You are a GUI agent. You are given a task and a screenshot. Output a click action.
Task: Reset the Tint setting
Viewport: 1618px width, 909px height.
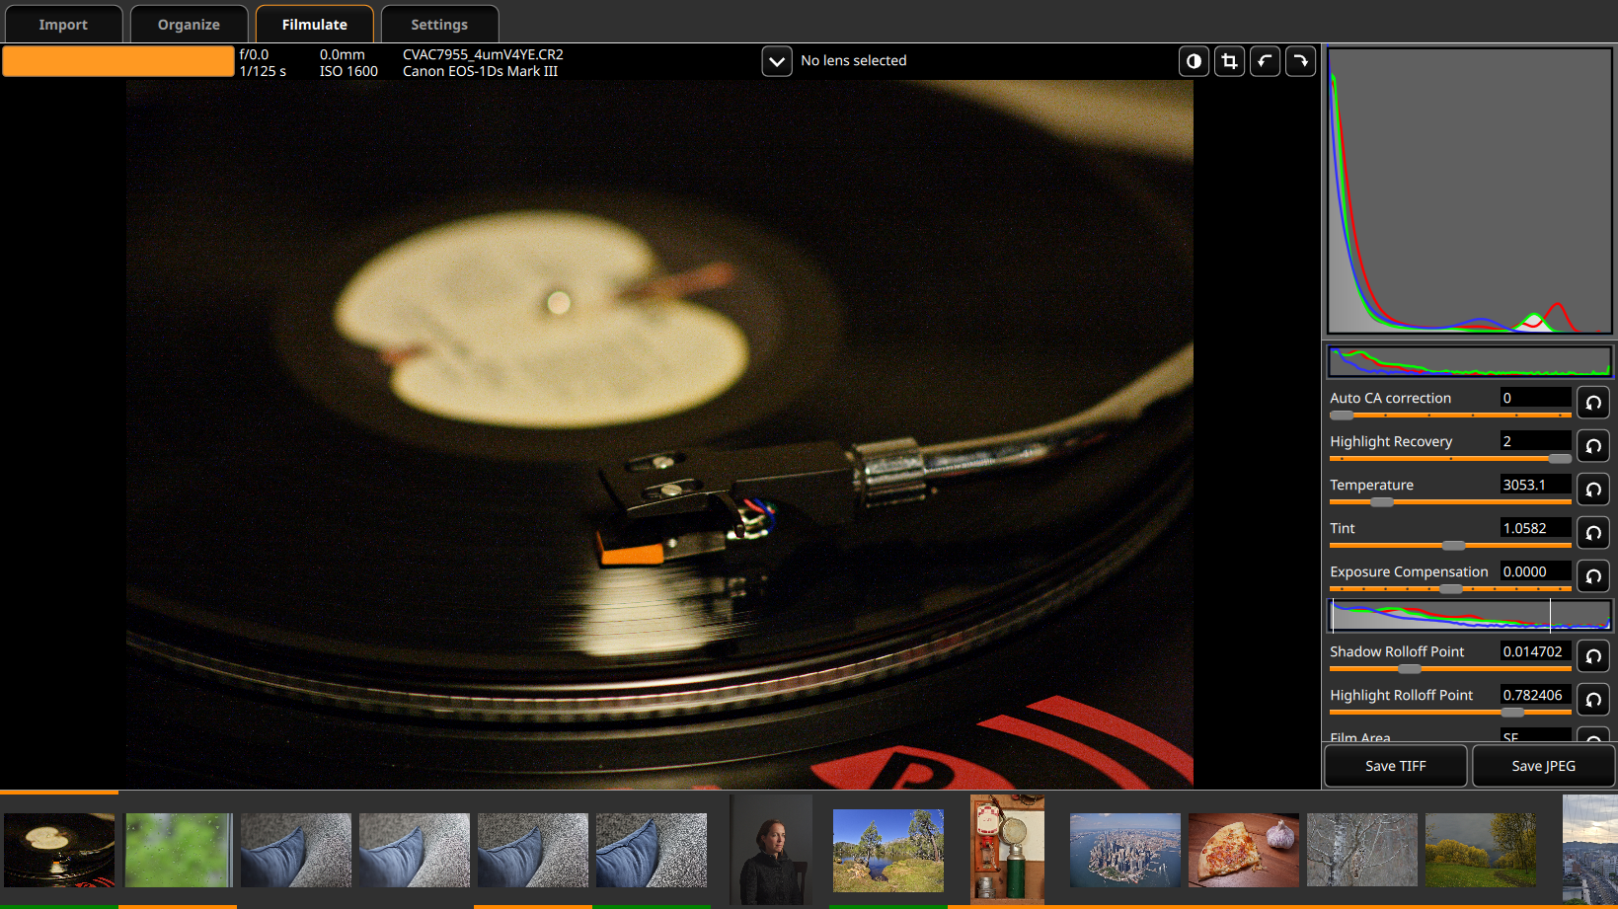1593,533
